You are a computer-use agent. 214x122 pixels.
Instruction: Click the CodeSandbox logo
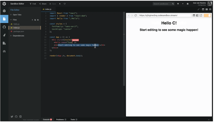4,4
